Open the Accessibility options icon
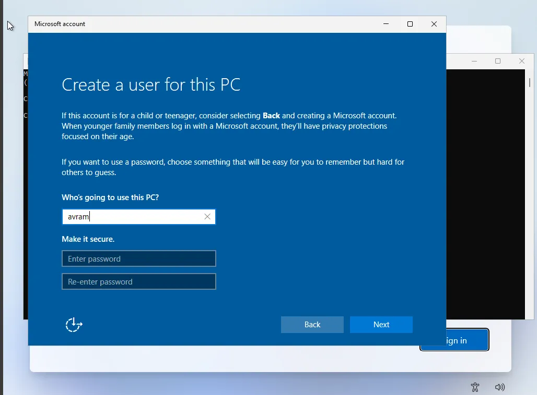Image resolution: width=537 pixels, height=395 pixels. (x=475, y=387)
